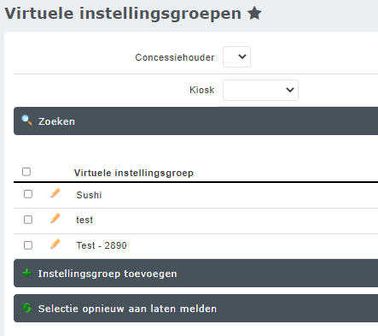Open the Sushi group name
378x336 pixels.
coord(89,195)
